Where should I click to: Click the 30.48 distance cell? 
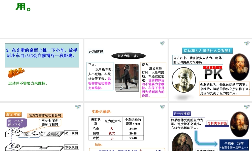[x=133, y=133]
